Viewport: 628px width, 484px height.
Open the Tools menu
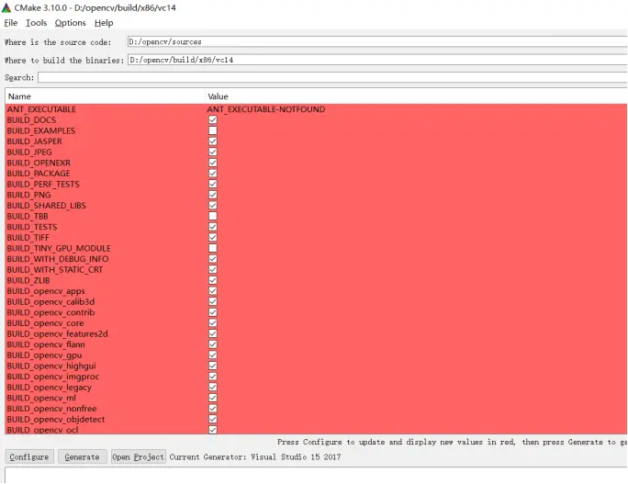click(x=36, y=23)
